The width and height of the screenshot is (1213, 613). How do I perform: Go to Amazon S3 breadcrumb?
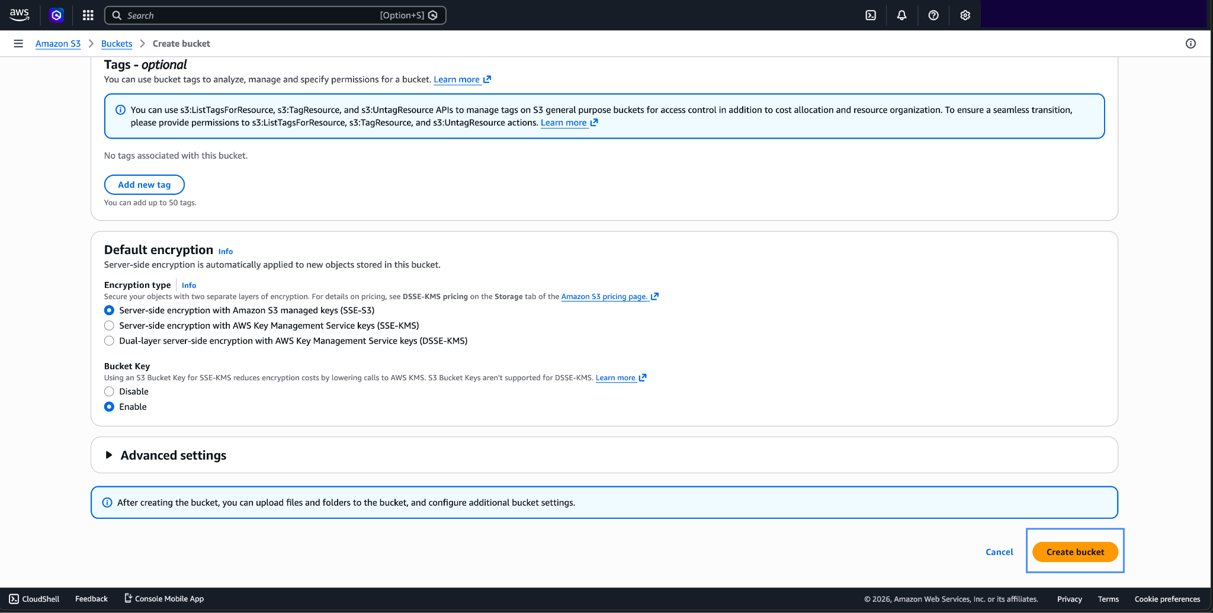tap(58, 43)
